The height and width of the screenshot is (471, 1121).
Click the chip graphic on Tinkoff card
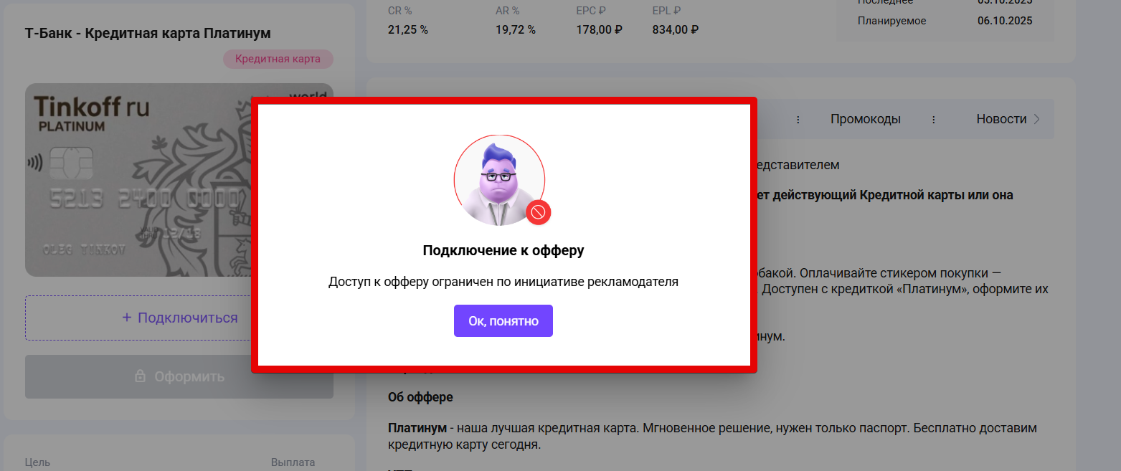click(70, 163)
